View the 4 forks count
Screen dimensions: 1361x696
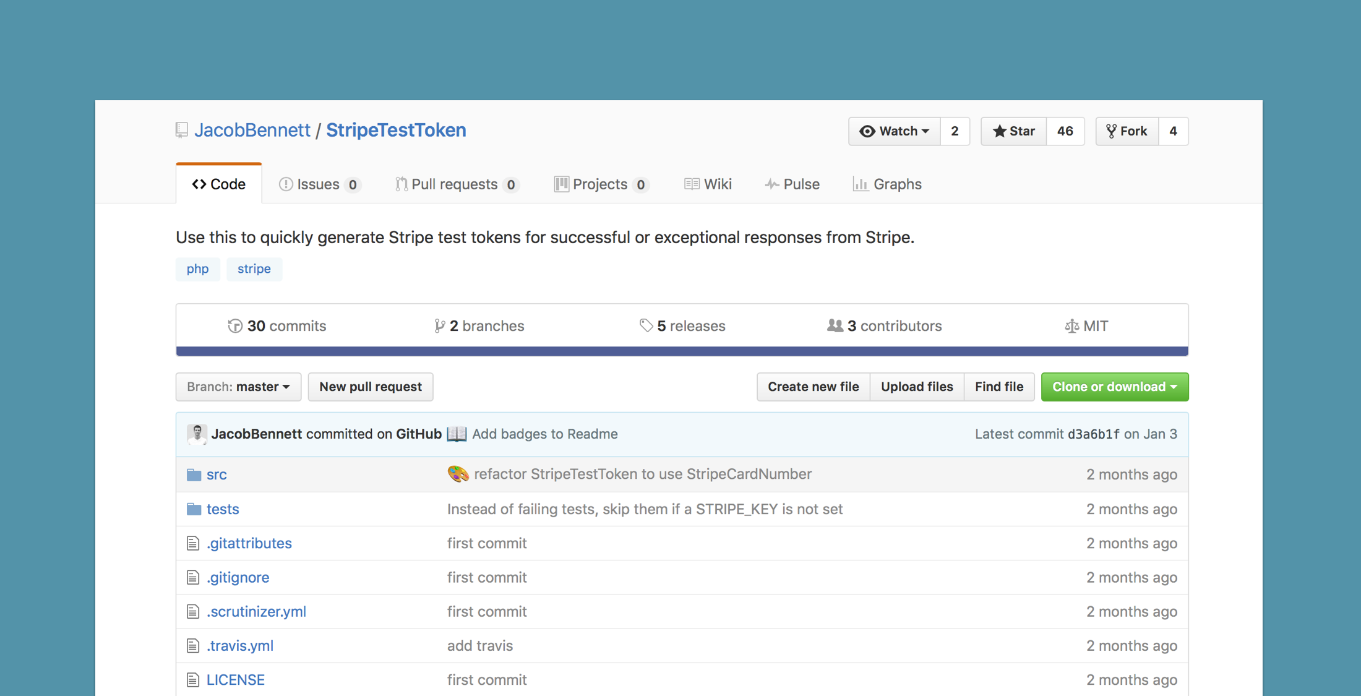1173,131
